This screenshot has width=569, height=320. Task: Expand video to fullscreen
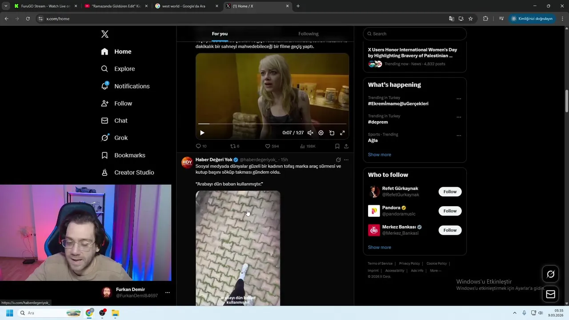click(342, 133)
